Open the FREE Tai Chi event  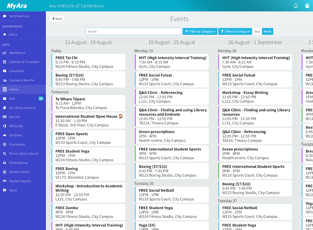88,62
